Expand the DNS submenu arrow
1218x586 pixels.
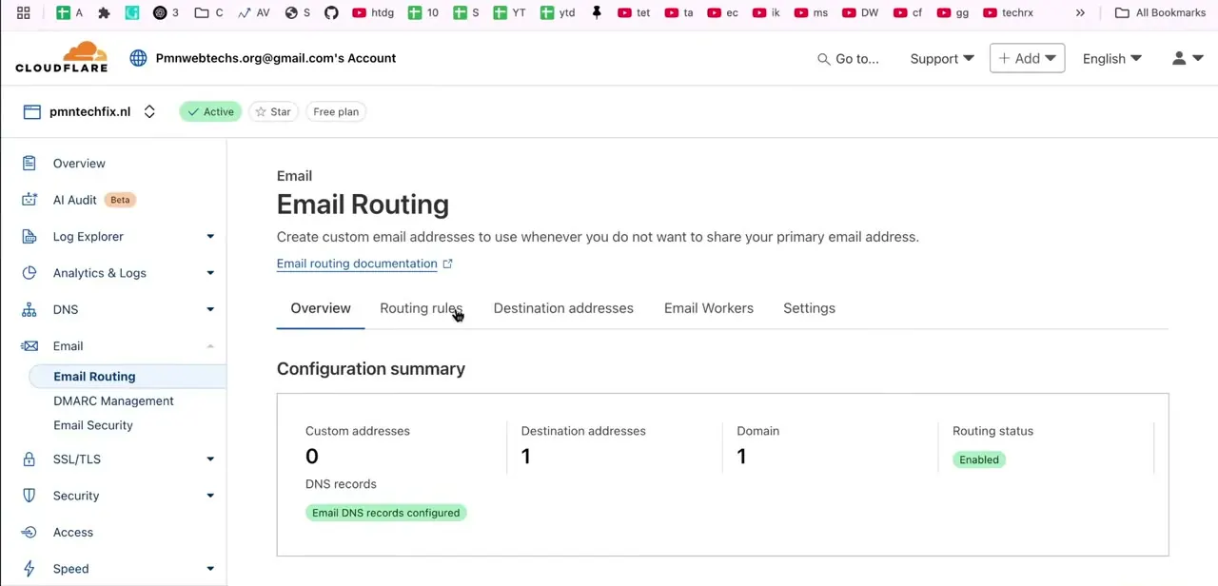pos(210,309)
